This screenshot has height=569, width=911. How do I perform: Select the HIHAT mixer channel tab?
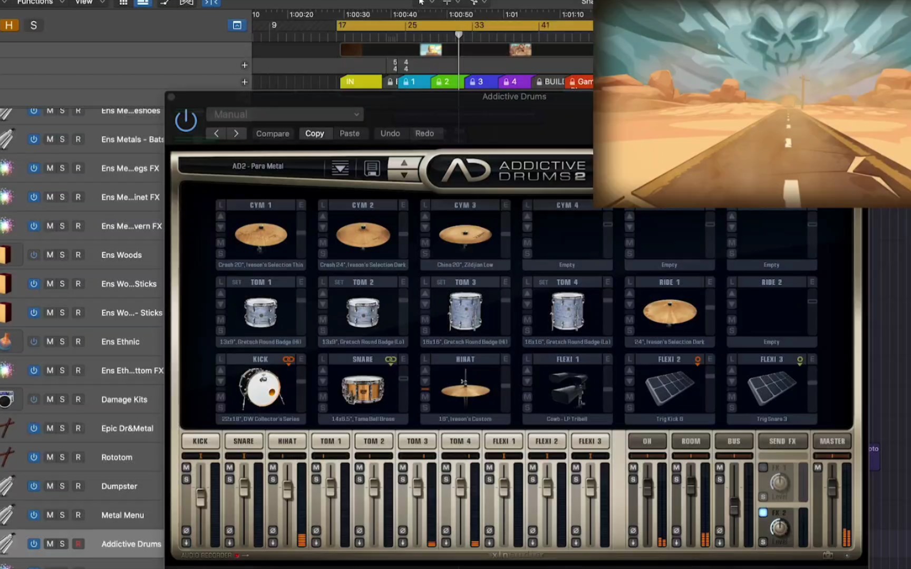(287, 441)
